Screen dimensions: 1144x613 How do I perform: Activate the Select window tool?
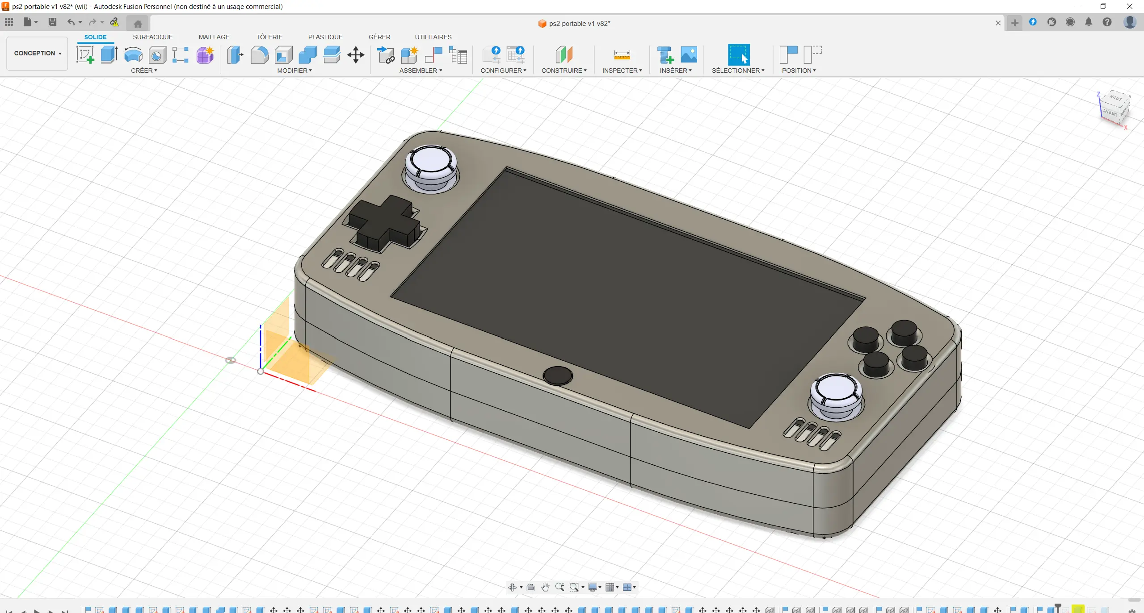pyautogui.click(x=739, y=55)
